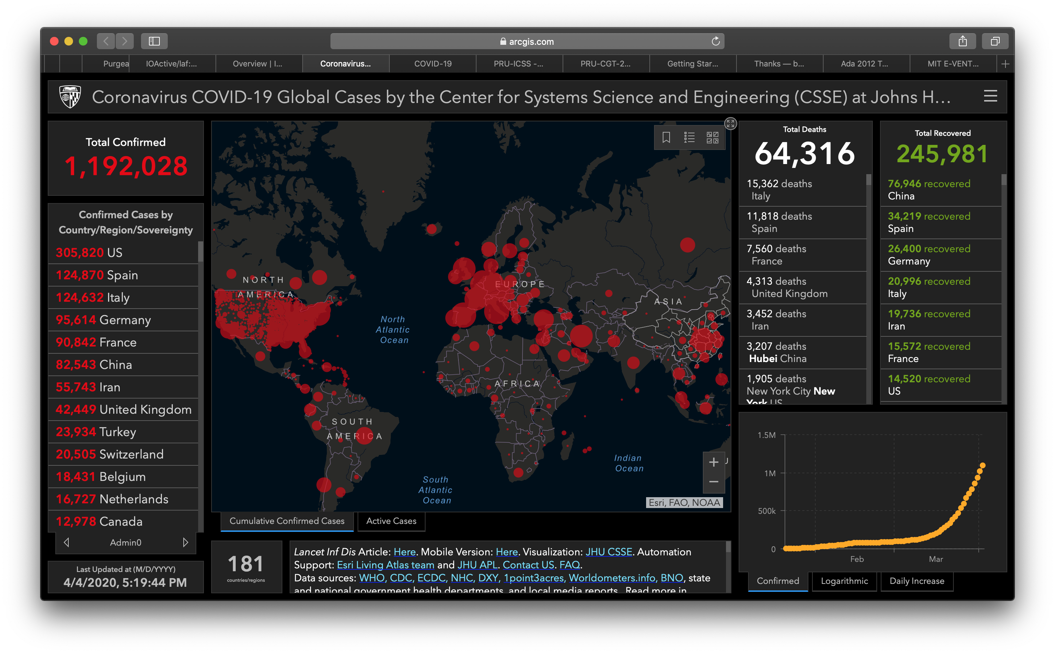Select Germany 26,400 recovered entry
This screenshot has height=654, width=1055.
941,255
